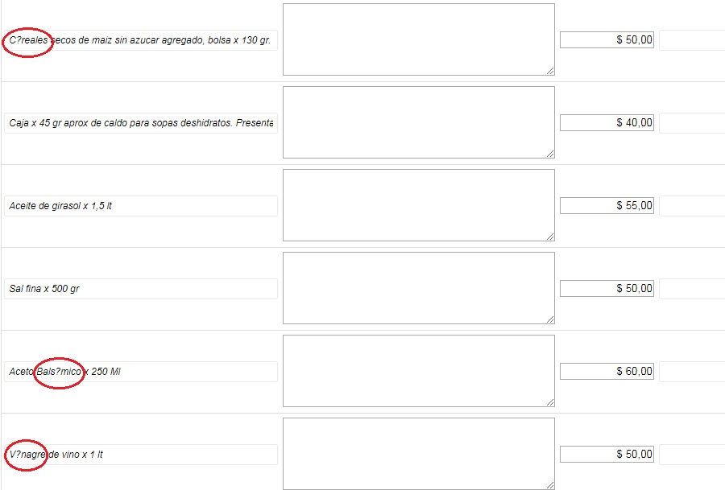Image resolution: width=725 pixels, height=490 pixels.
Task: Click the $ 50,00 price field in Sal fina row
Action: [607, 289]
